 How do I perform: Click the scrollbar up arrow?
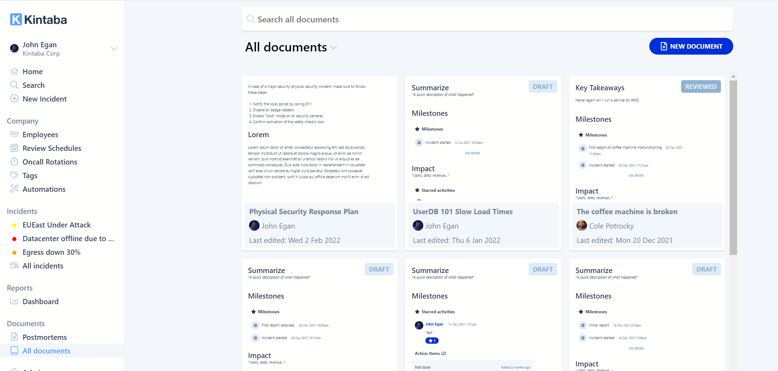point(733,76)
